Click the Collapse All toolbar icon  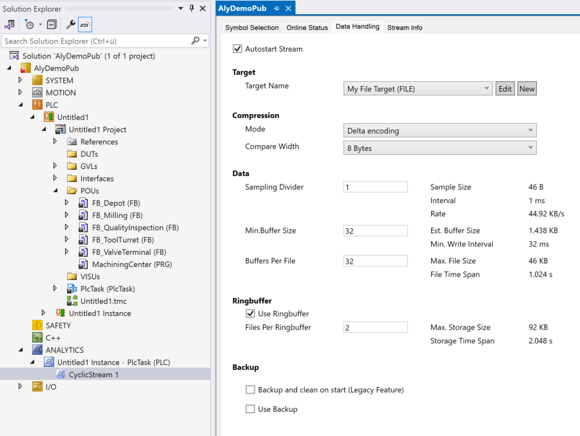pyautogui.click(x=52, y=25)
